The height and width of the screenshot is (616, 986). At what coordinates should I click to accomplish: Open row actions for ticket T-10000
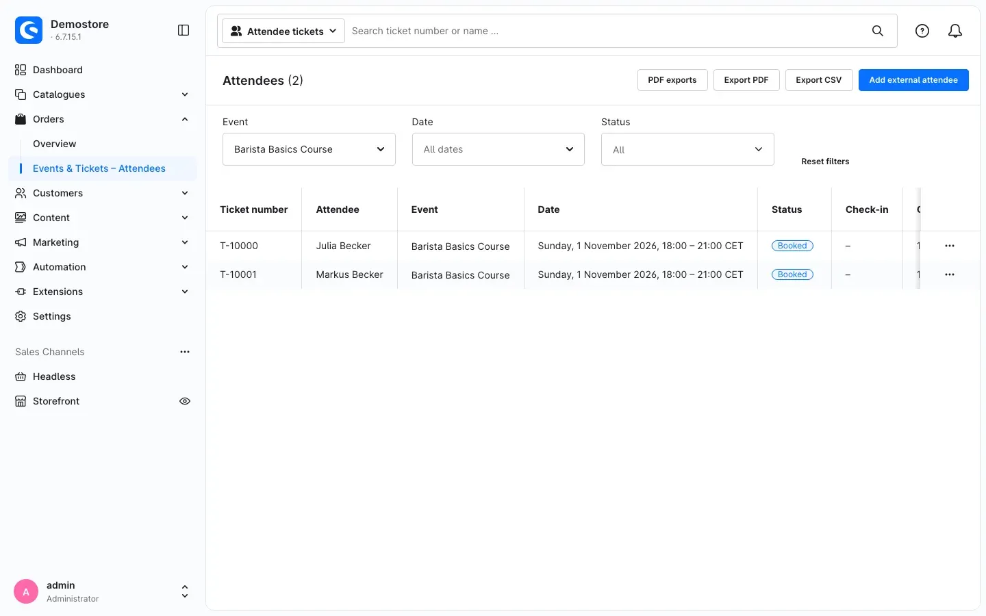950,246
